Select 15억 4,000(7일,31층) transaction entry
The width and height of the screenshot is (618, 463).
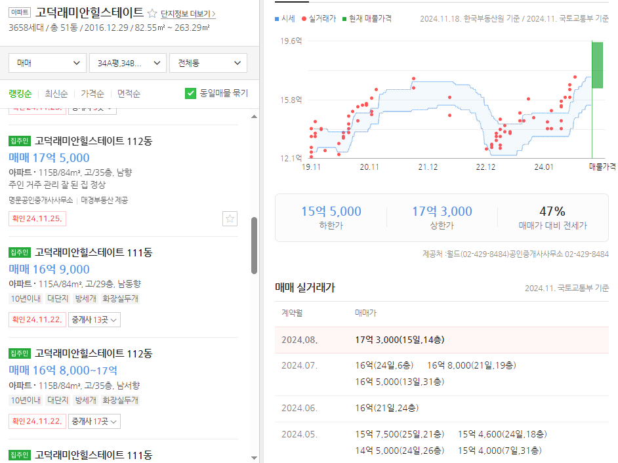500,451
